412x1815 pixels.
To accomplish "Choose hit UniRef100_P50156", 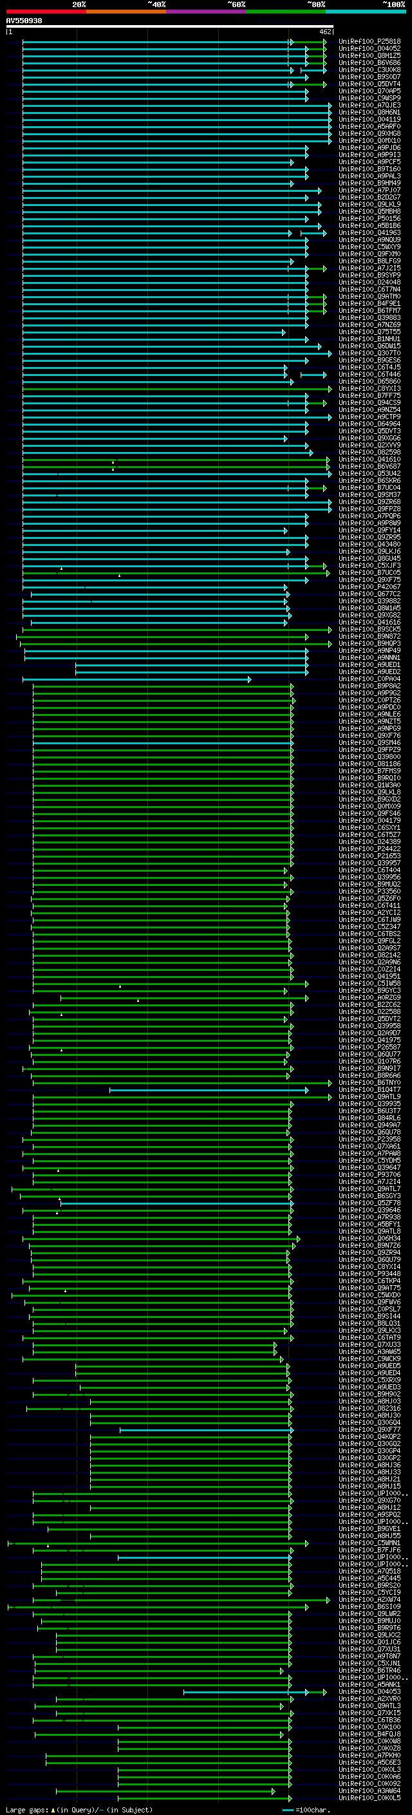I will (x=370, y=218).
